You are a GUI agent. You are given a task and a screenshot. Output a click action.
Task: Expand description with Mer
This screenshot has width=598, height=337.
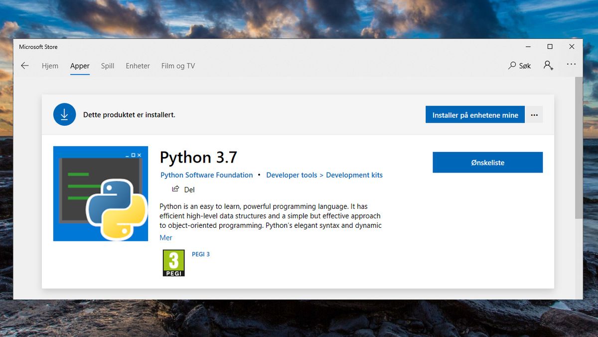click(x=166, y=238)
